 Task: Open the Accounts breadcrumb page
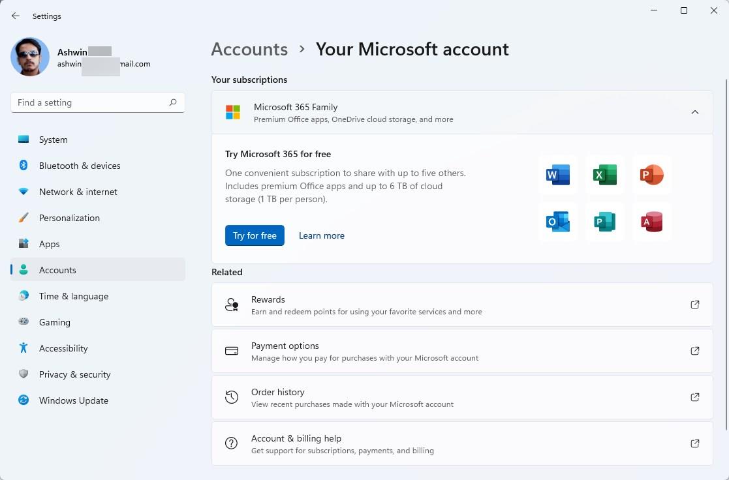coord(249,49)
